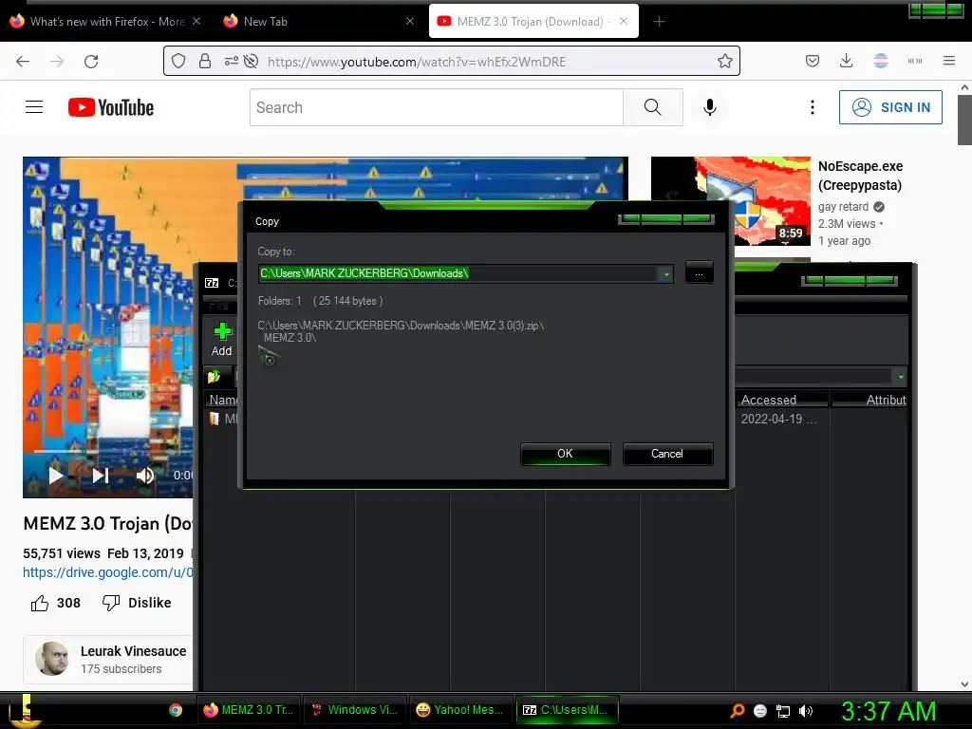
Task: Sort by the Attribut column header
Action: coord(869,400)
